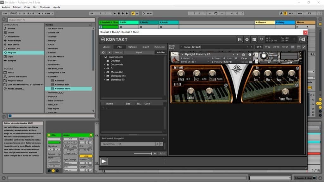The height and width of the screenshot is (182, 324).
Task: Click the refresh icon in Kontakt Files tab
Action: pos(103,52)
